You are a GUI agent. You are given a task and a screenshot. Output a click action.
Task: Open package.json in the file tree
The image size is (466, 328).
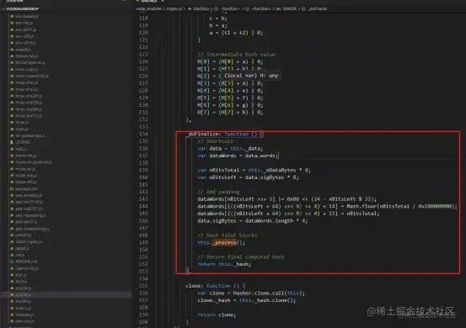click(x=26, y=188)
